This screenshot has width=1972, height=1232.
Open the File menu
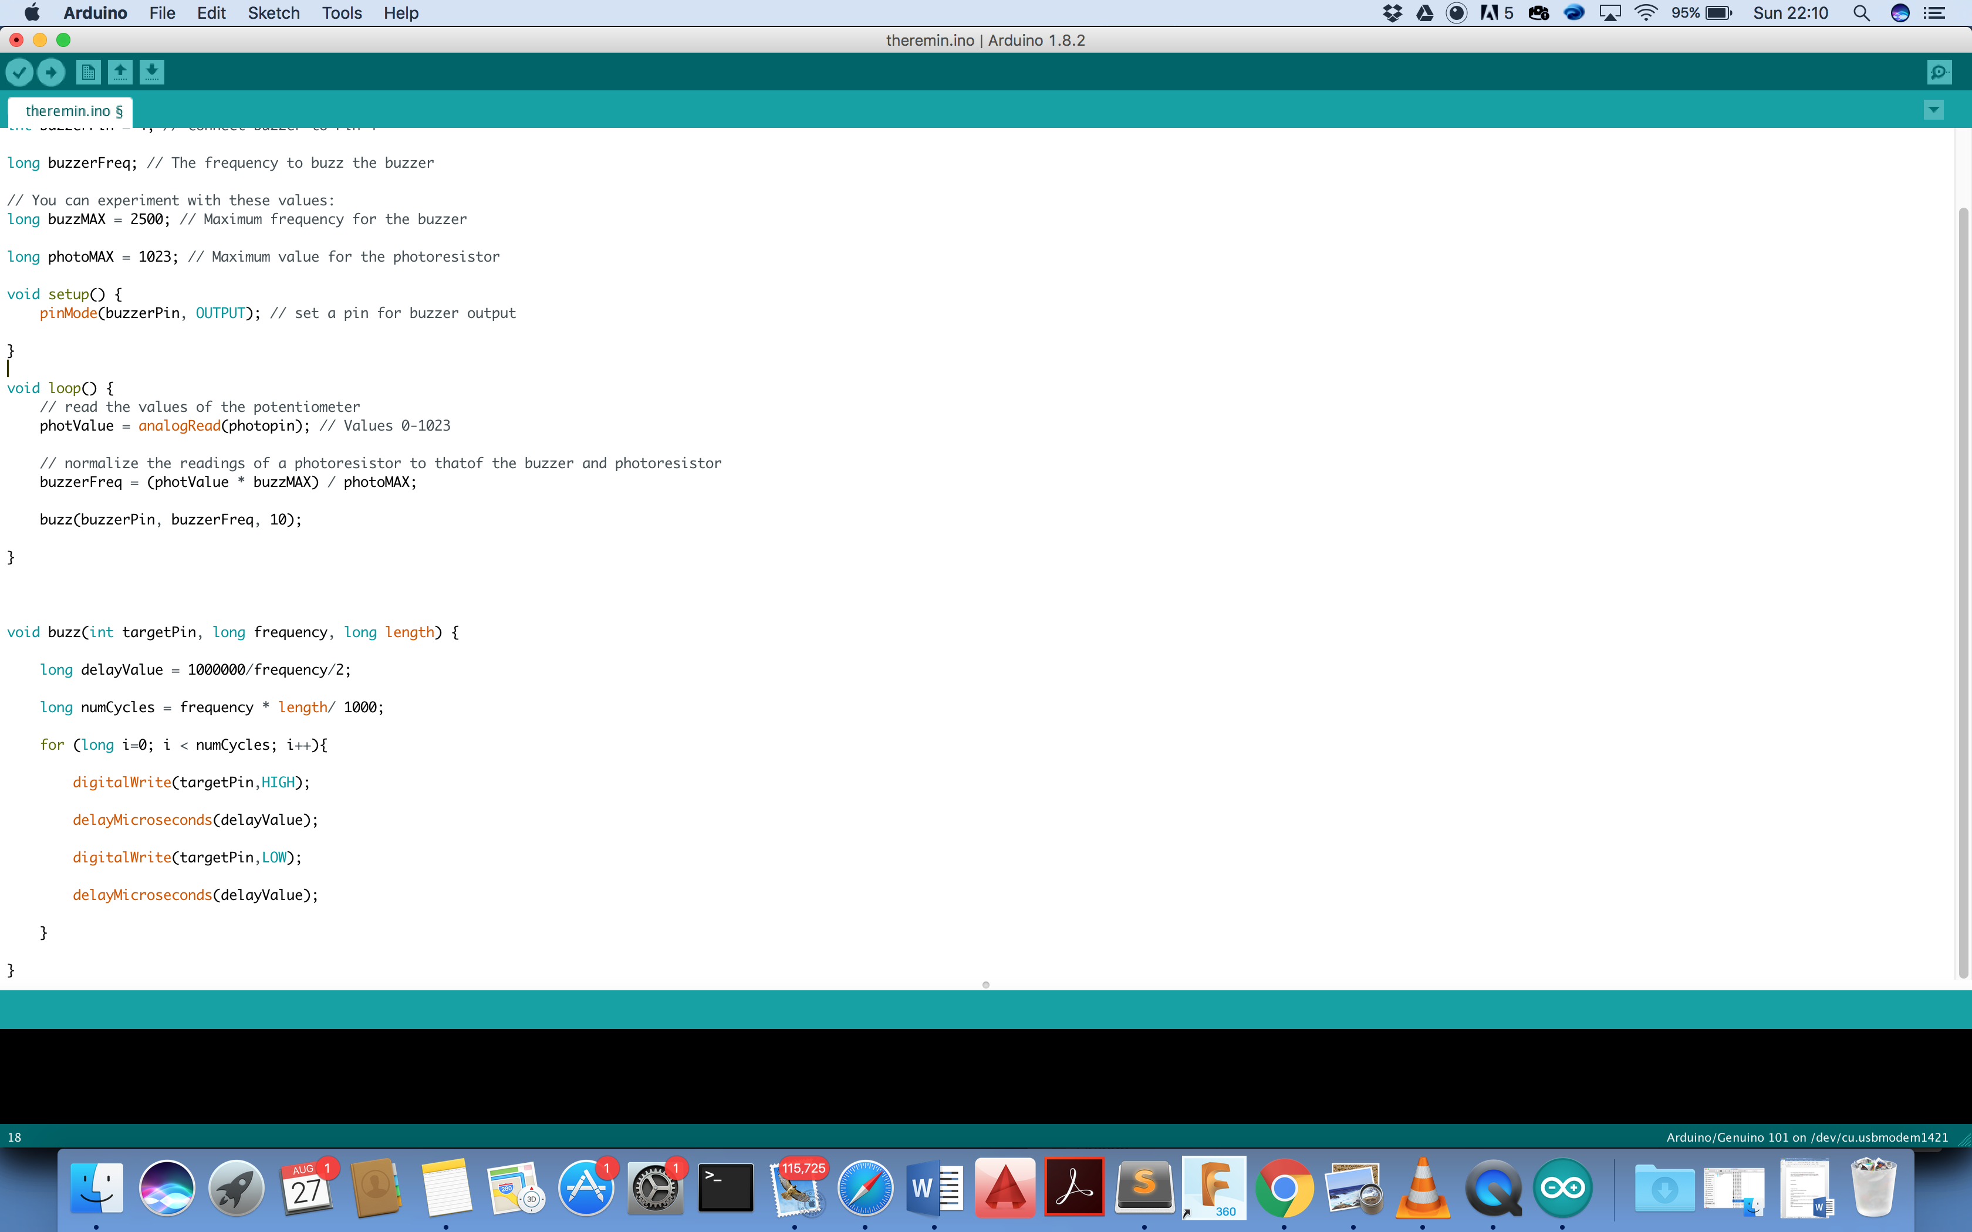(162, 13)
